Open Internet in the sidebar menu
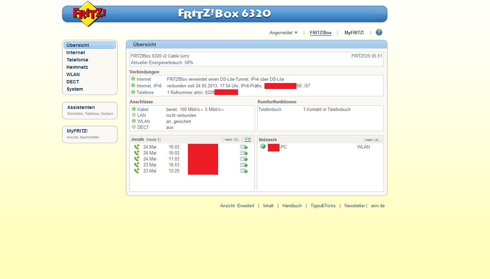The width and height of the screenshot is (490, 279). point(76,52)
